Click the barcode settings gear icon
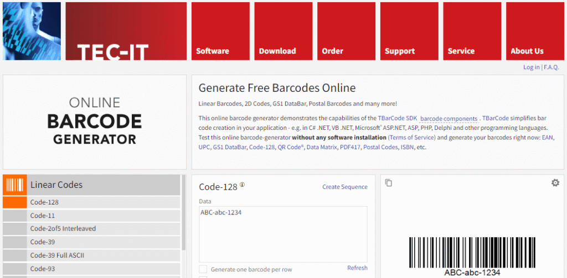Viewport: 567px width, 278px height. [x=555, y=183]
